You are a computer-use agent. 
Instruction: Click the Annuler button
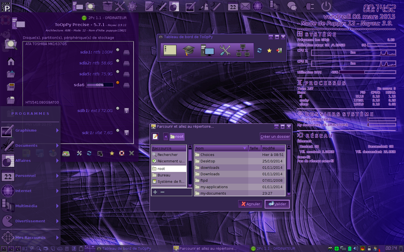click(251, 204)
